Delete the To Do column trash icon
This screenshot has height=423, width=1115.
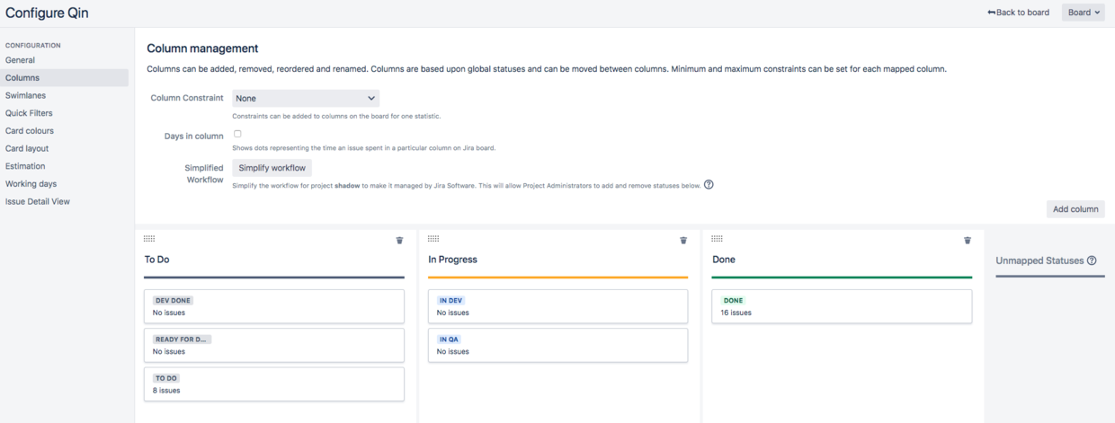click(x=399, y=241)
